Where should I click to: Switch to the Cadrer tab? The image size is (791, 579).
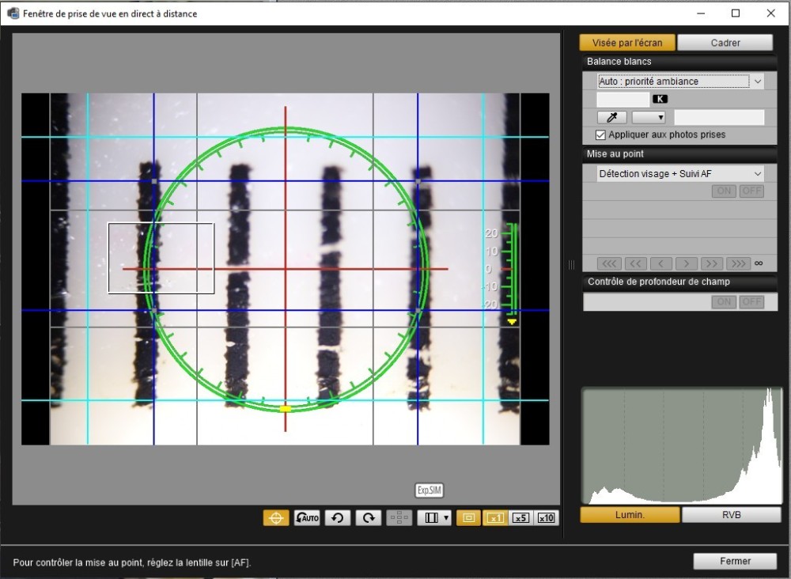pos(725,43)
